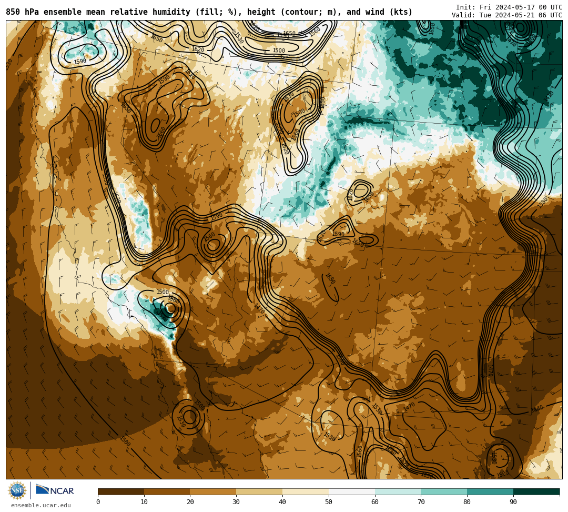Click the Valid: Tue 2024-05-21 06 UTC text
Screen dimensions: 568x512
click(x=507, y=15)
